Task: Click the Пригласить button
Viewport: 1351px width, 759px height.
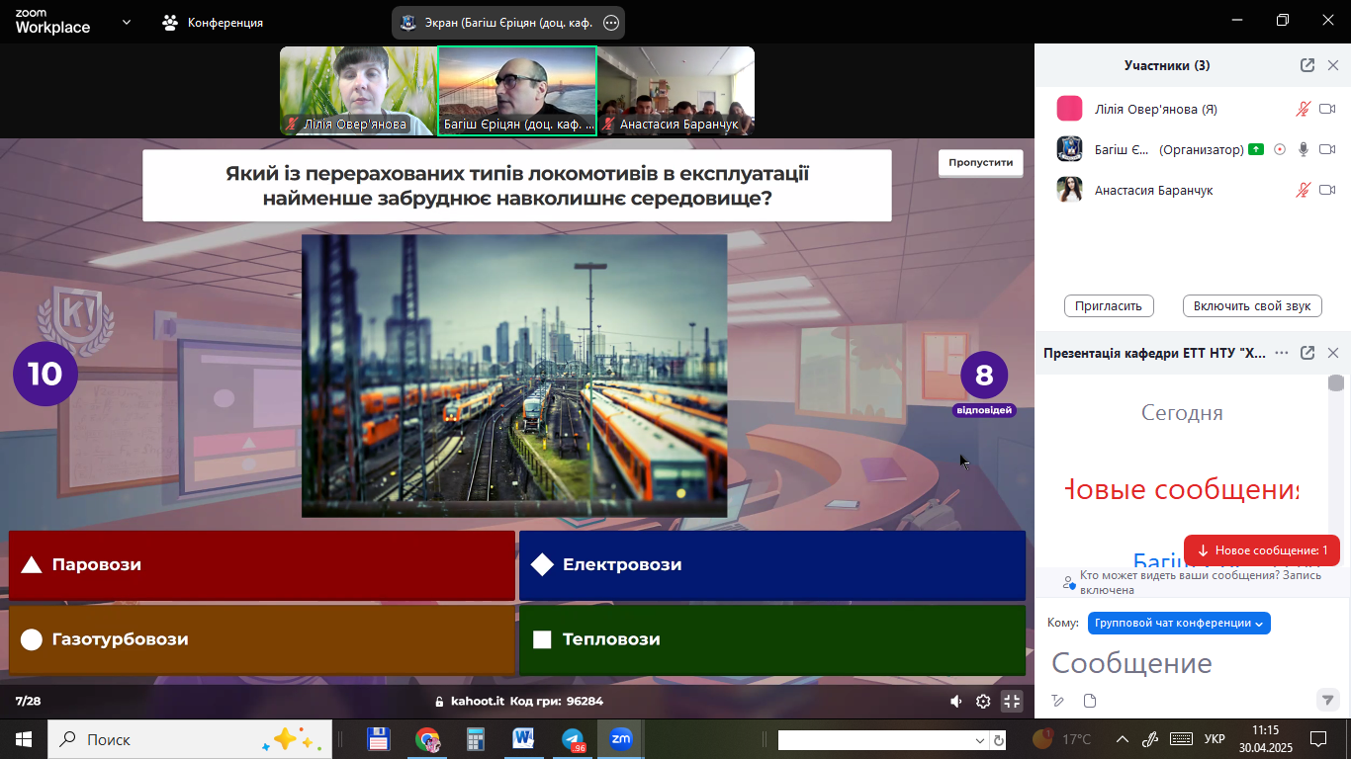Action: [1109, 305]
